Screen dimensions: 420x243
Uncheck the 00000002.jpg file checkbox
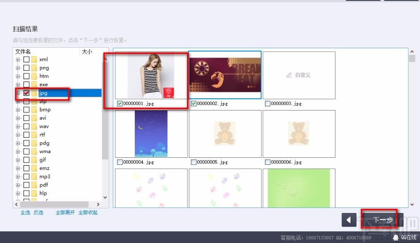click(194, 103)
